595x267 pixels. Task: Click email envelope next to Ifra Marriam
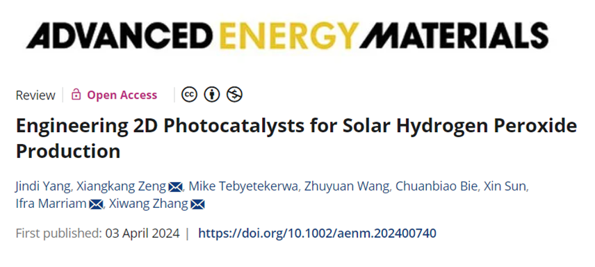pyautogui.click(x=96, y=204)
